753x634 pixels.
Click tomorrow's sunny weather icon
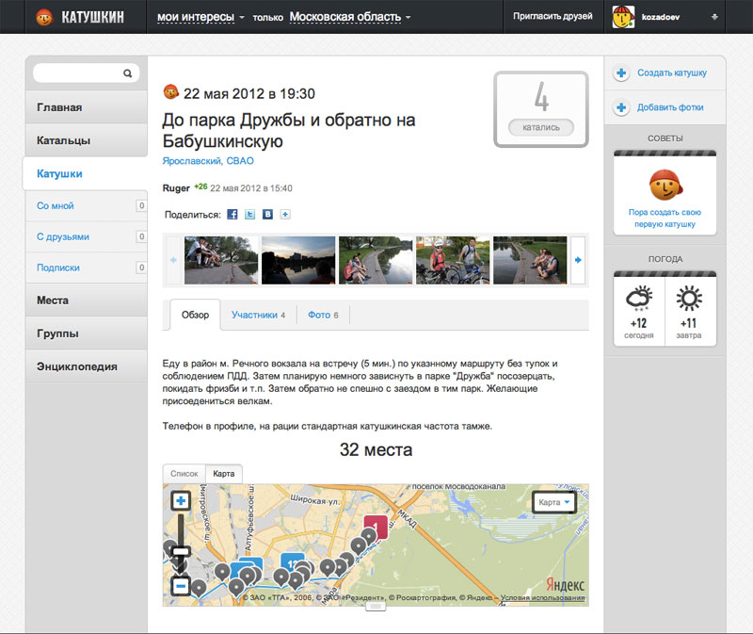689,298
